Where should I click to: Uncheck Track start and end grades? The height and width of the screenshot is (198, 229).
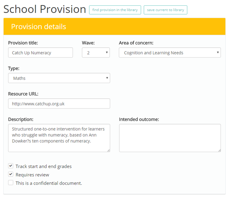point(11,166)
